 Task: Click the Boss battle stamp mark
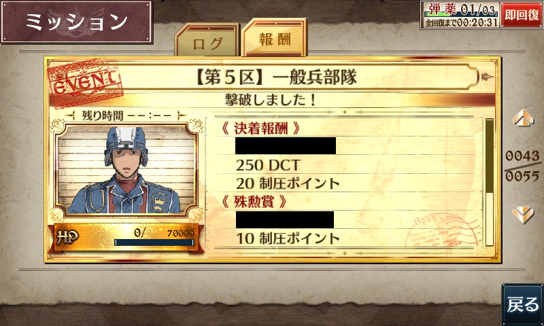(x=444, y=230)
